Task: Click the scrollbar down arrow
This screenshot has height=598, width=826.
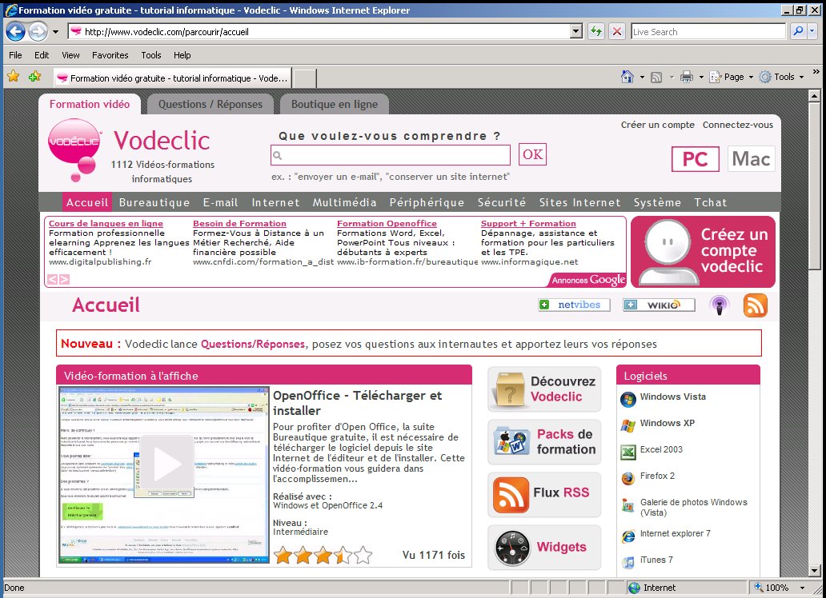Action: 814,570
